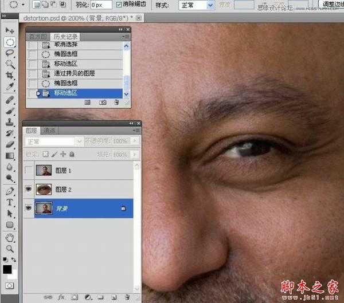The width and height of the screenshot is (344, 303).
Task: Select the Lasso tool
Action: [x=10, y=53]
